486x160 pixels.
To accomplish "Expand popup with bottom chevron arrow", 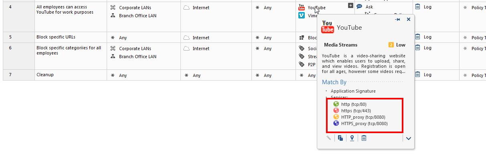I will coord(409,138).
